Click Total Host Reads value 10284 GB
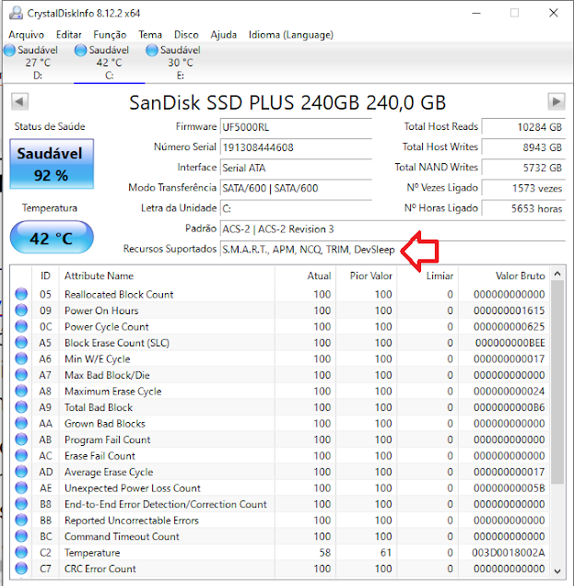This screenshot has width=574, height=586. pyautogui.click(x=523, y=127)
